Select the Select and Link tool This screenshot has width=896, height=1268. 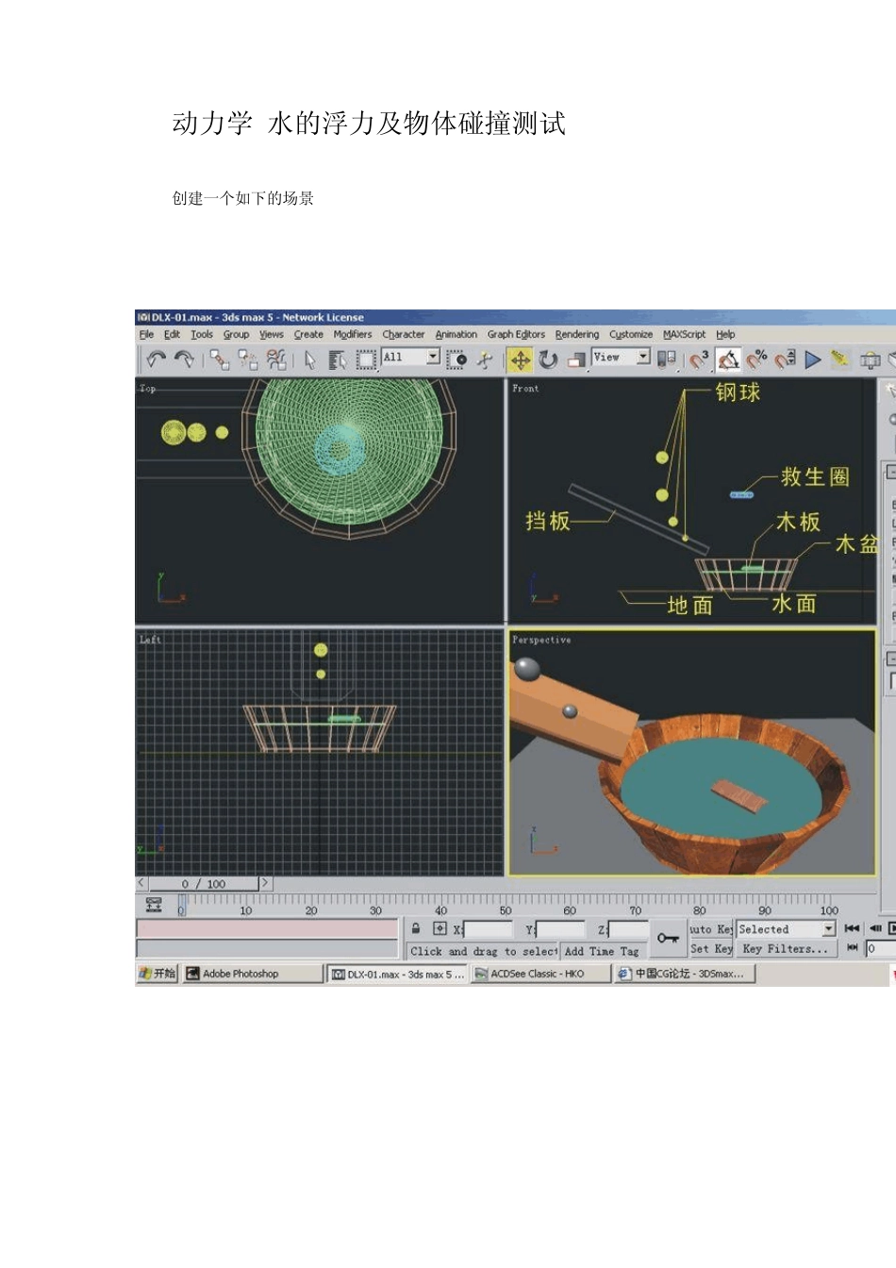(x=220, y=359)
